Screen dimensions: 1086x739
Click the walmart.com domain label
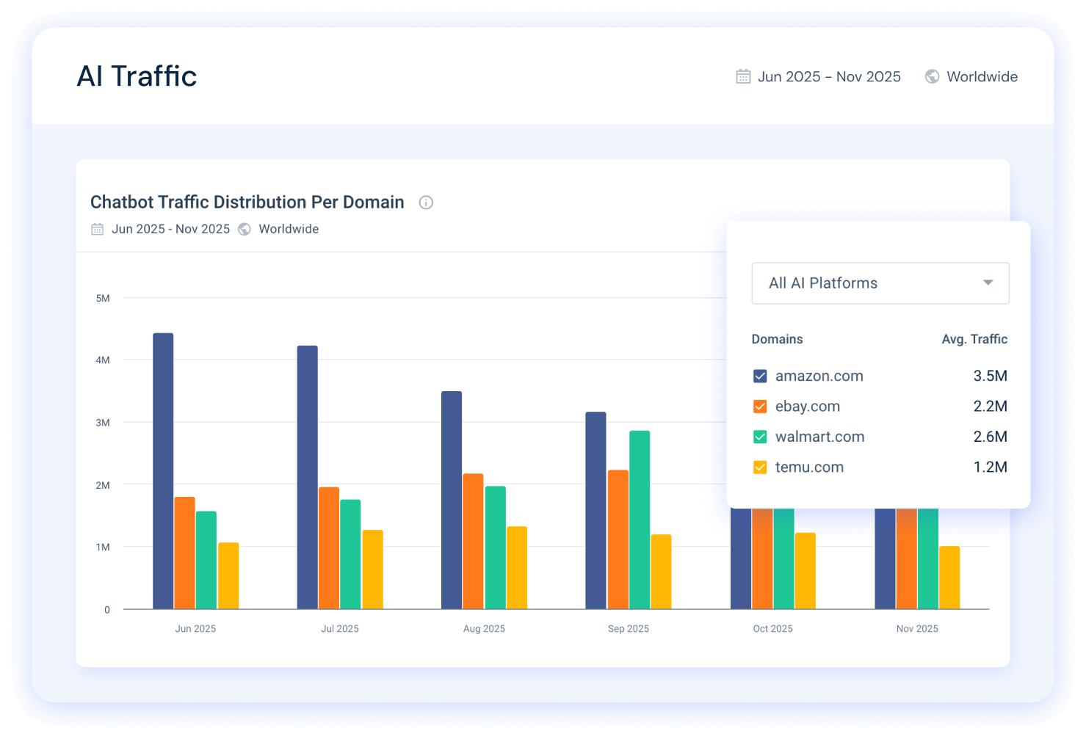(819, 437)
